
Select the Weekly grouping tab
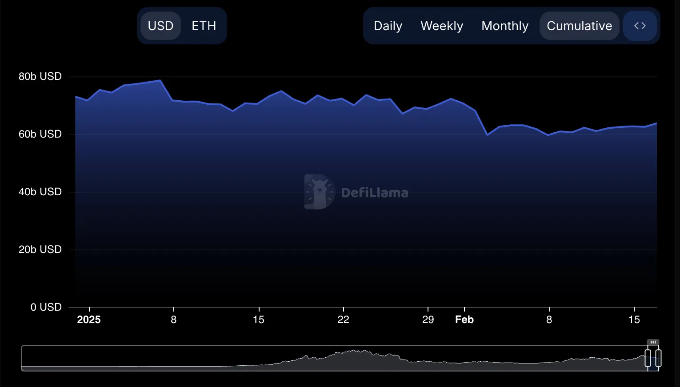[441, 26]
